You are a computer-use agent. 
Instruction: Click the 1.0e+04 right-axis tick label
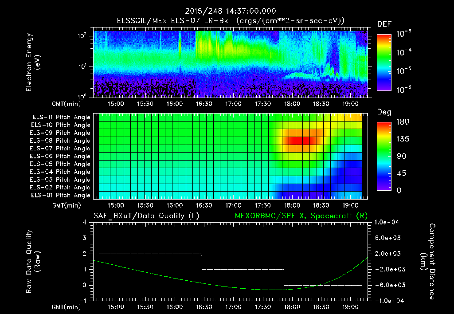[x=387, y=223]
